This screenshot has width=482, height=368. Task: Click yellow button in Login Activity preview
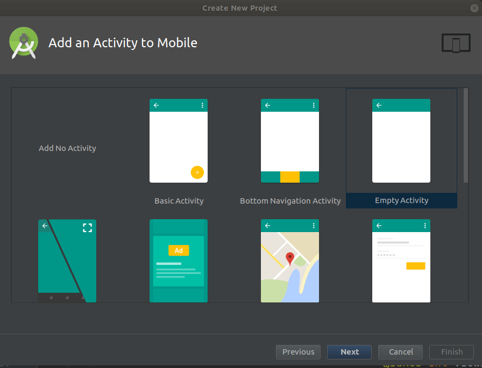pyautogui.click(x=416, y=266)
